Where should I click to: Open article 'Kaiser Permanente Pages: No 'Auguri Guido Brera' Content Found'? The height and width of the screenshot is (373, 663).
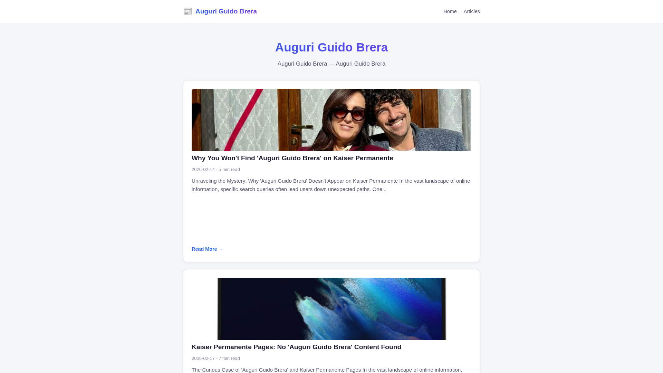pos(296,347)
